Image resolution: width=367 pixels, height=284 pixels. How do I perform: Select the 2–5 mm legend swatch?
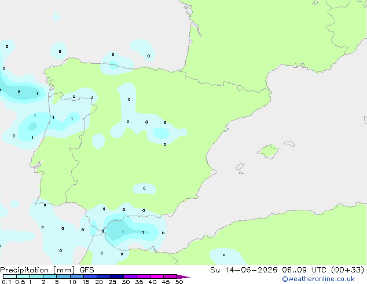coord(50,276)
